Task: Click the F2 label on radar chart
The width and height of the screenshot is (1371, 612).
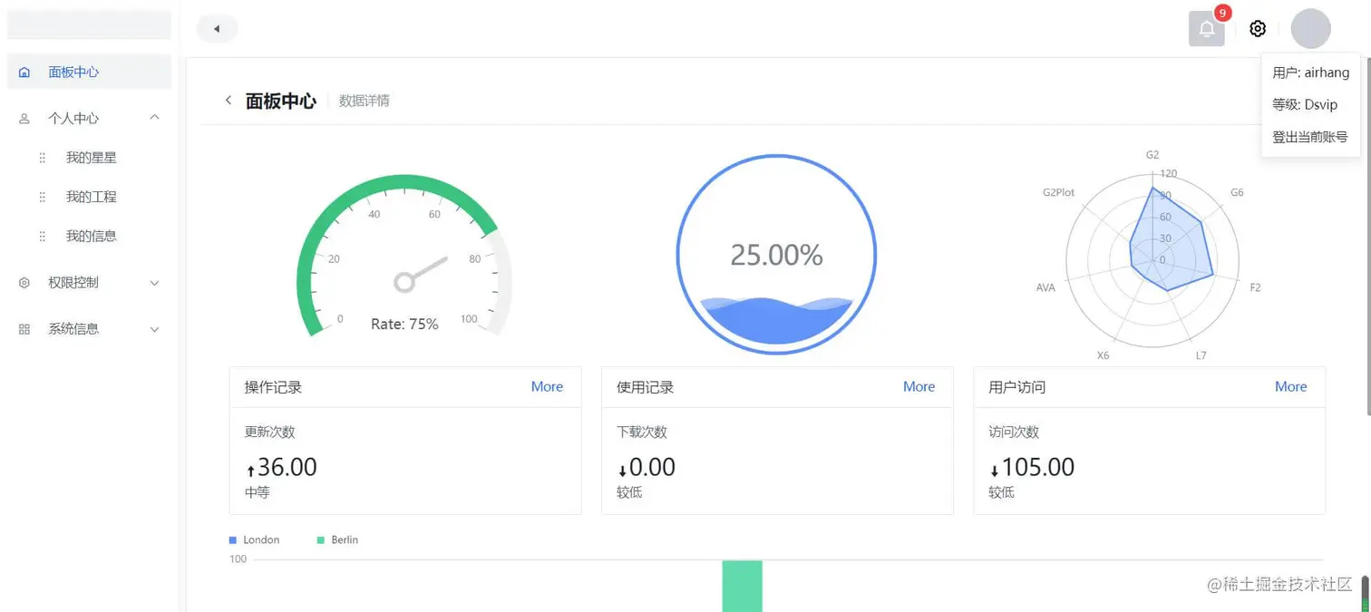Action: [x=1255, y=287]
